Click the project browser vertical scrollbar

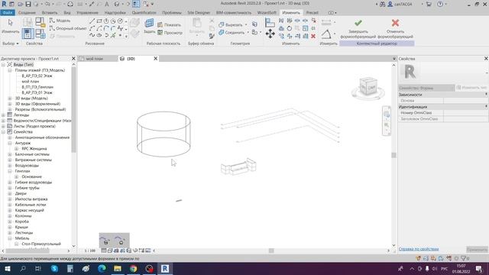(x=73, y=109)
